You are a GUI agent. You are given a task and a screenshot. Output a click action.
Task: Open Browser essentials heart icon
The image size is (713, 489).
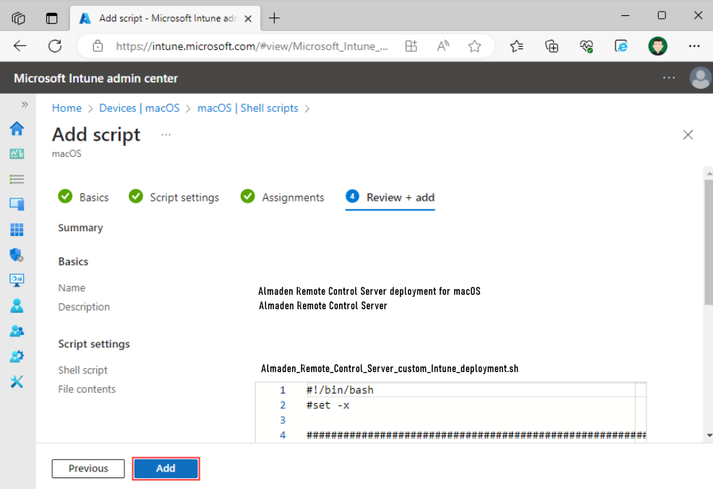[x=586, y=46]
